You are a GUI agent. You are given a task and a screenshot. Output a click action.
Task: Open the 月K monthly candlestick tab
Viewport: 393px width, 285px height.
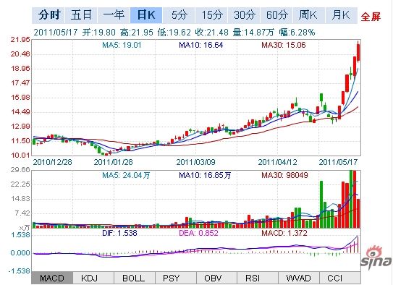(x=342, y=15)
